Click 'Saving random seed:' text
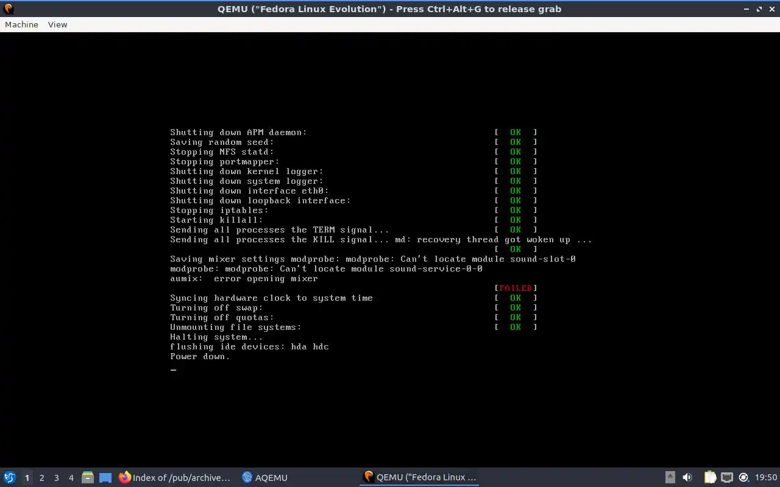Viewport: 780px width, 487px height. (222, 142)
